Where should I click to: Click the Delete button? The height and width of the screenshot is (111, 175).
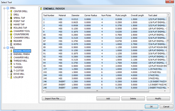[133, 99]
